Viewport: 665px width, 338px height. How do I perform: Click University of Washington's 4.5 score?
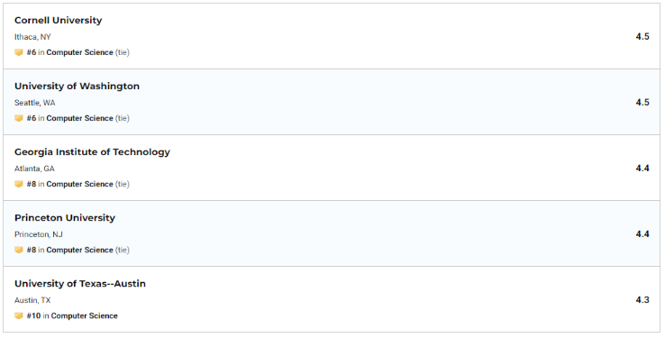[x=642, y=102]
